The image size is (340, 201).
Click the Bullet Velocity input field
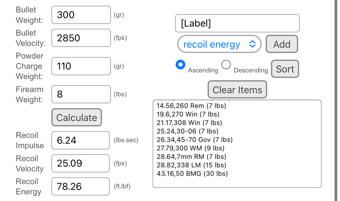coord(81,38)
